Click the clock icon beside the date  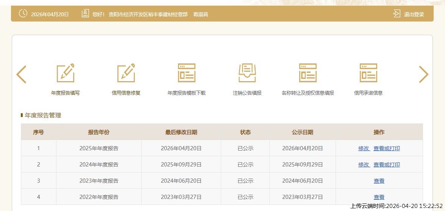pos(23,14)
